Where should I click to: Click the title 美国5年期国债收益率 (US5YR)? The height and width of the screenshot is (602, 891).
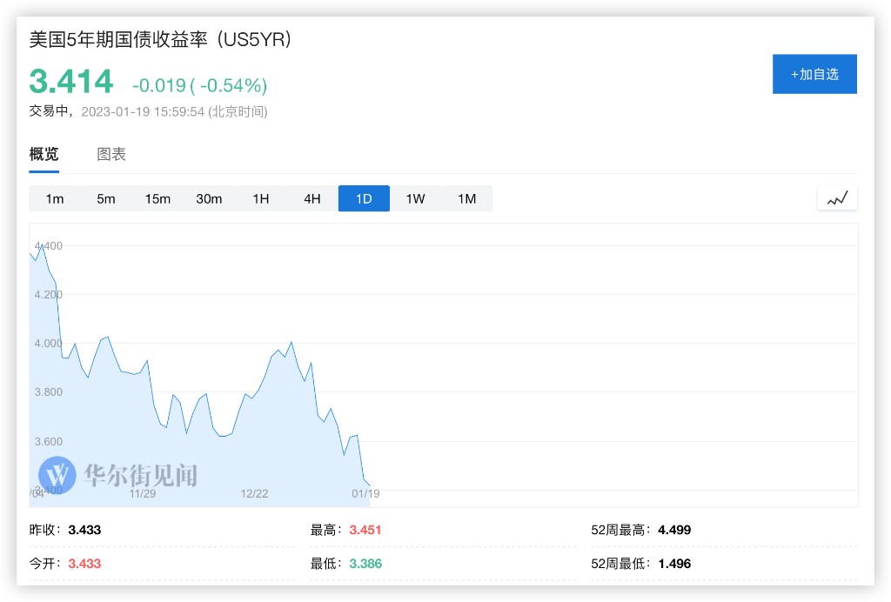click(x=160, y=39)
